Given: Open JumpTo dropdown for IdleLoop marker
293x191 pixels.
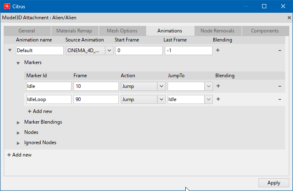Looking at the screenshot, I should point(209,99).
